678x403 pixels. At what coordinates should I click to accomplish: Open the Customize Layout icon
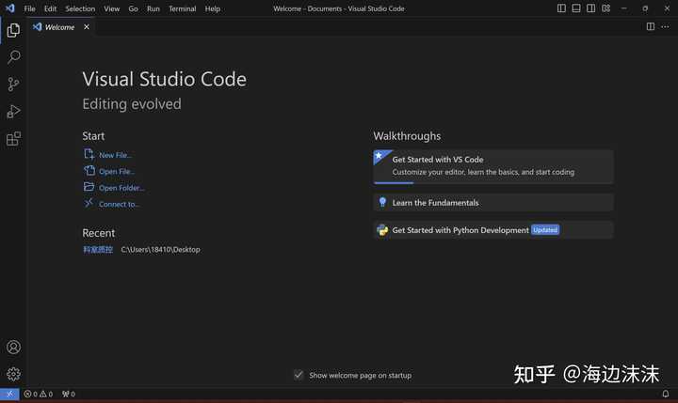605,8
